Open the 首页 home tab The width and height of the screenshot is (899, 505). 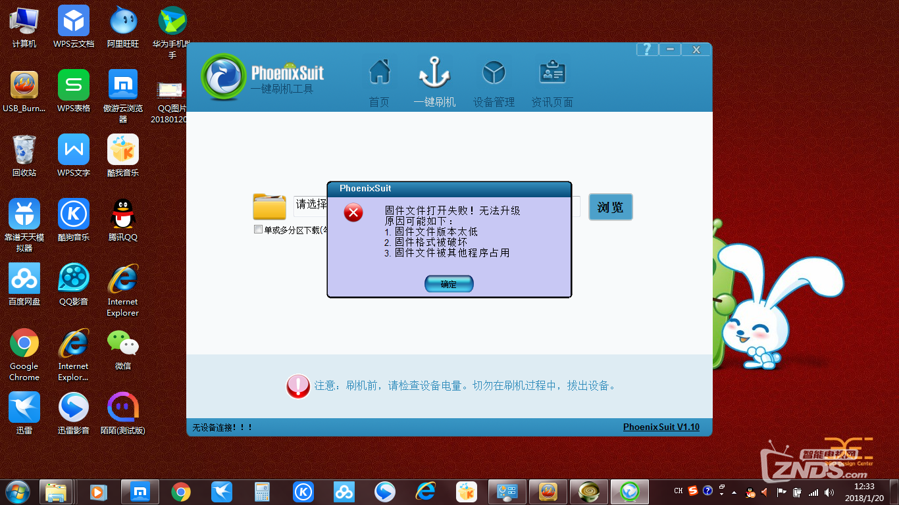coord(379,83)
